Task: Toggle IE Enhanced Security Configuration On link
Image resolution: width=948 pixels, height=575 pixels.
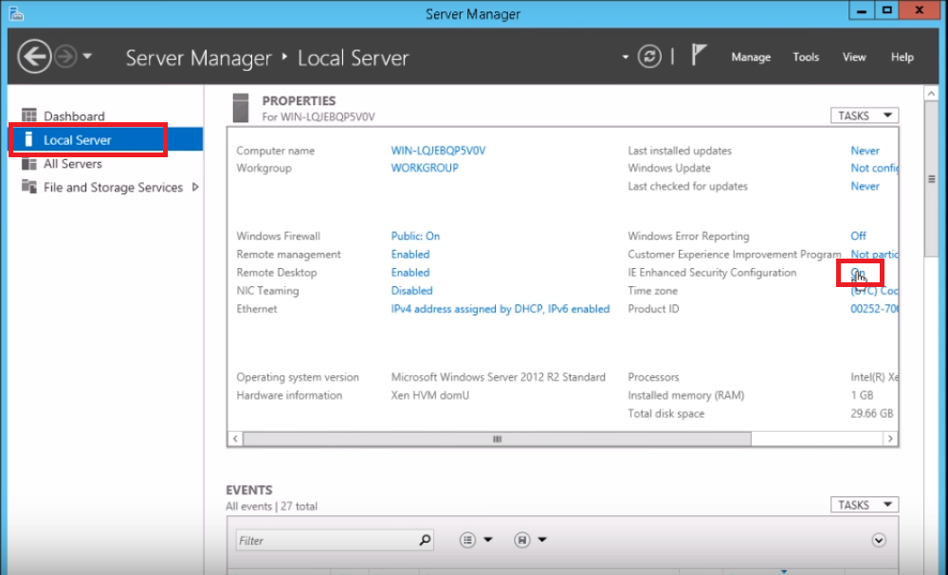Action: 858,273
